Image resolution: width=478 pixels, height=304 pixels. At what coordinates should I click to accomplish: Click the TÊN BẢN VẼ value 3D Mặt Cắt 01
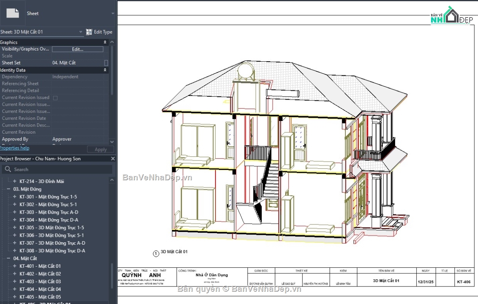[x=386, y=281]
